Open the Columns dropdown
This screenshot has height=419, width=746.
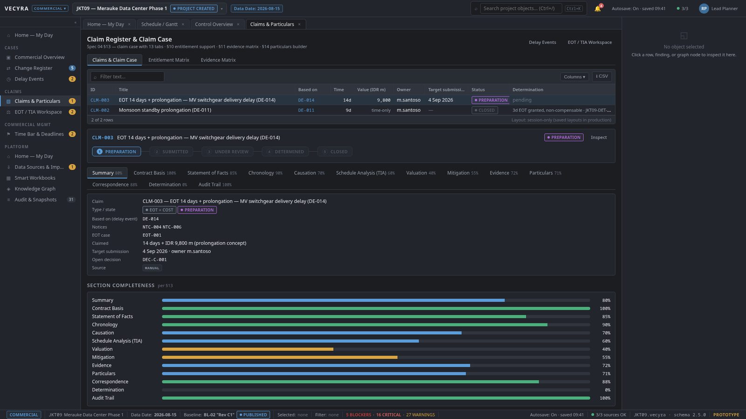pos(574,77)
